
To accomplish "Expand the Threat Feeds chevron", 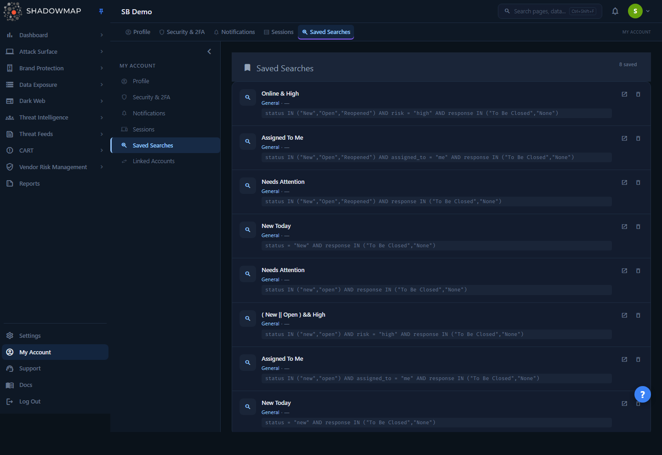I will 102,134.
